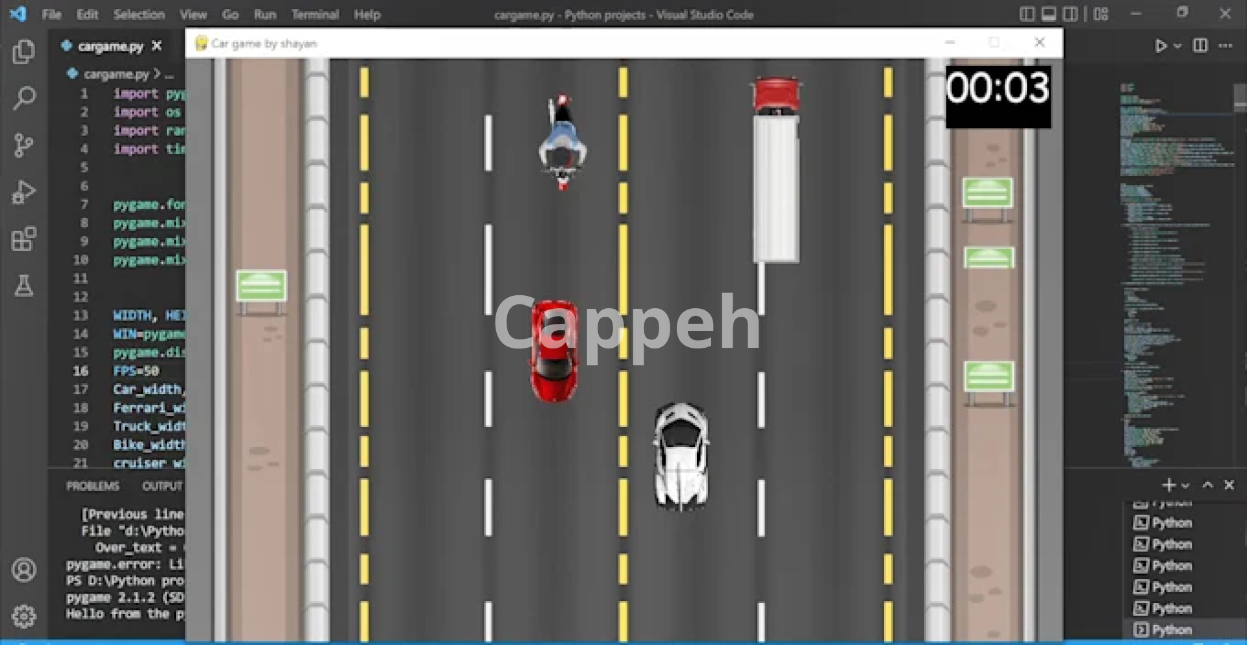This screenshot has height=645, width=1247.
Task: Toggle the primary side bar layout
Action: 1027,14
